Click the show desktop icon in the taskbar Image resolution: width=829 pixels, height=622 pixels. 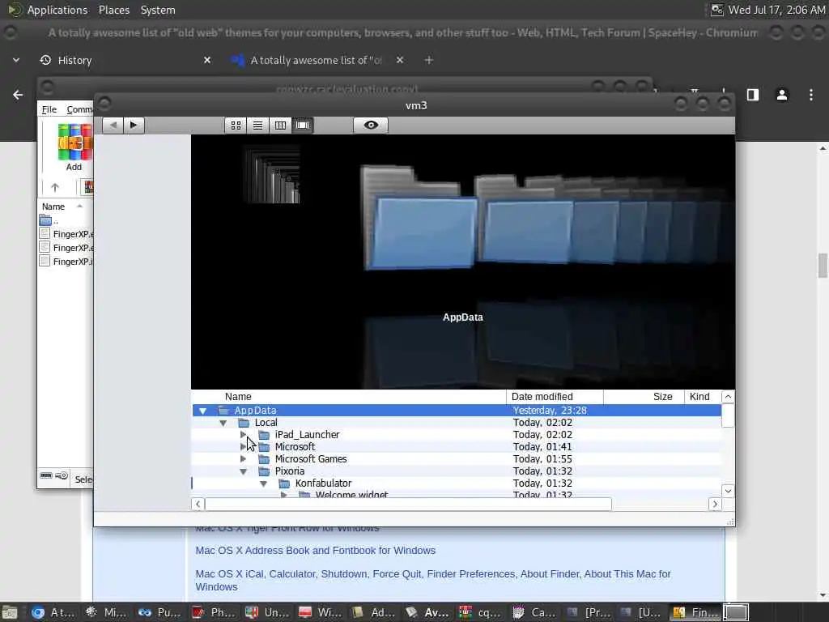tap(10, 612)
